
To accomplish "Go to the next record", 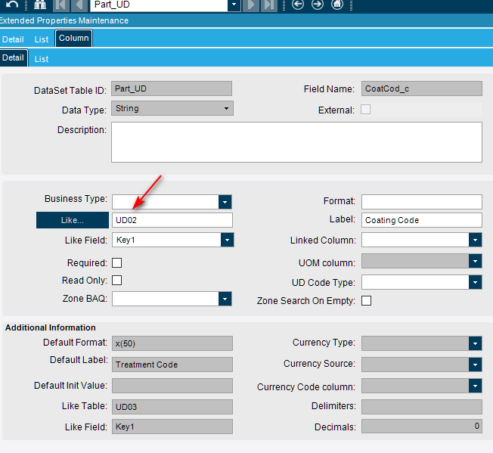I will [253, 5].
